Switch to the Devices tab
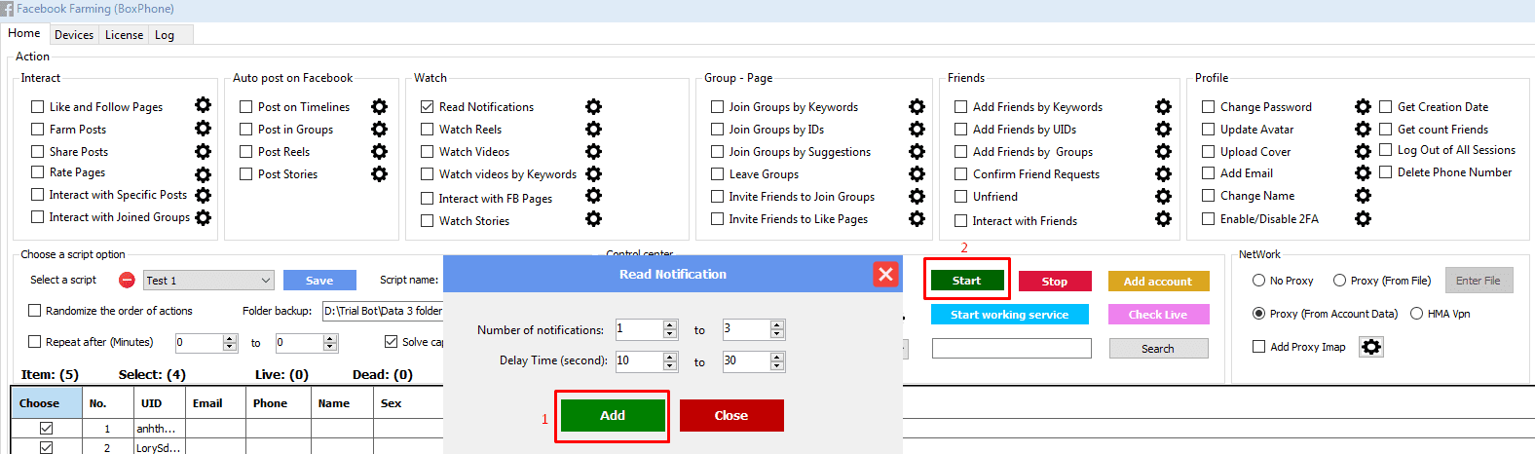 [74, 35]
